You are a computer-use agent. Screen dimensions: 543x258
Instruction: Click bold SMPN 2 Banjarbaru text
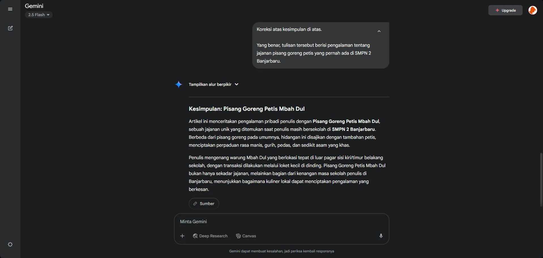353,129
